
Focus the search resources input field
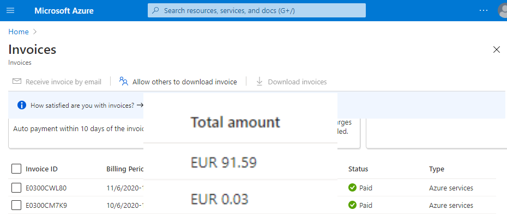[x=257, y=10]
